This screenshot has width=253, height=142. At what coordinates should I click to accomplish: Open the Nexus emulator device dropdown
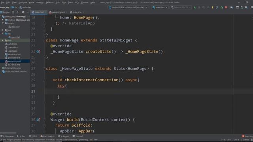point(181,7)
